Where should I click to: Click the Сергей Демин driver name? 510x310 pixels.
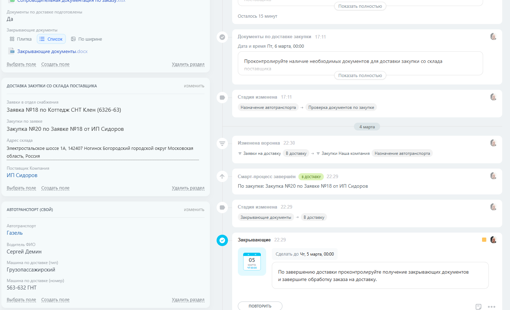point(24,252)
